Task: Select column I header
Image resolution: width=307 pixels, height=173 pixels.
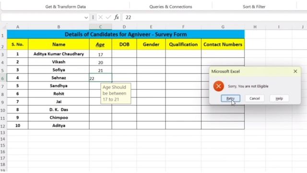Action: click(x=279, y=27)
